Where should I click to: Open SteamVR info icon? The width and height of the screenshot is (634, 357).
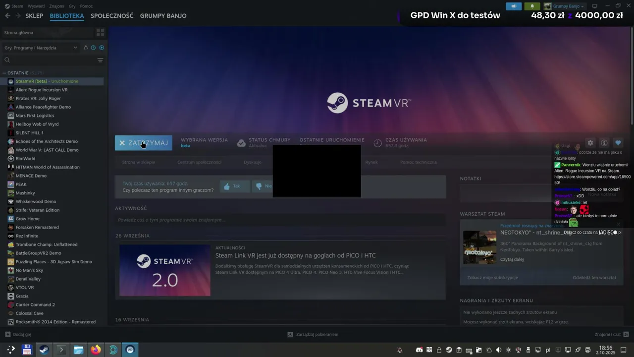[604, 143]
